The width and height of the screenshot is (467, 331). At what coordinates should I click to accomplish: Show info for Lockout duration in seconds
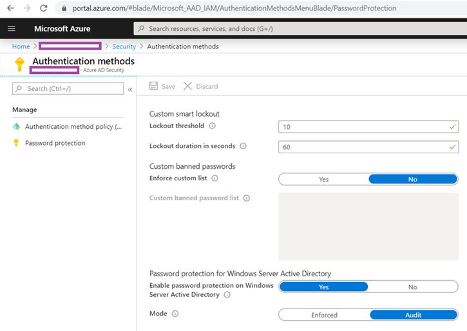coord(243,146)
